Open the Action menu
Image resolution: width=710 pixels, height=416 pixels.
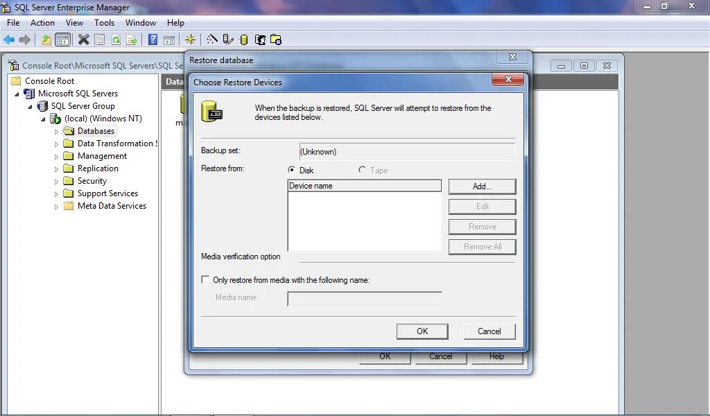click(42, 23)
